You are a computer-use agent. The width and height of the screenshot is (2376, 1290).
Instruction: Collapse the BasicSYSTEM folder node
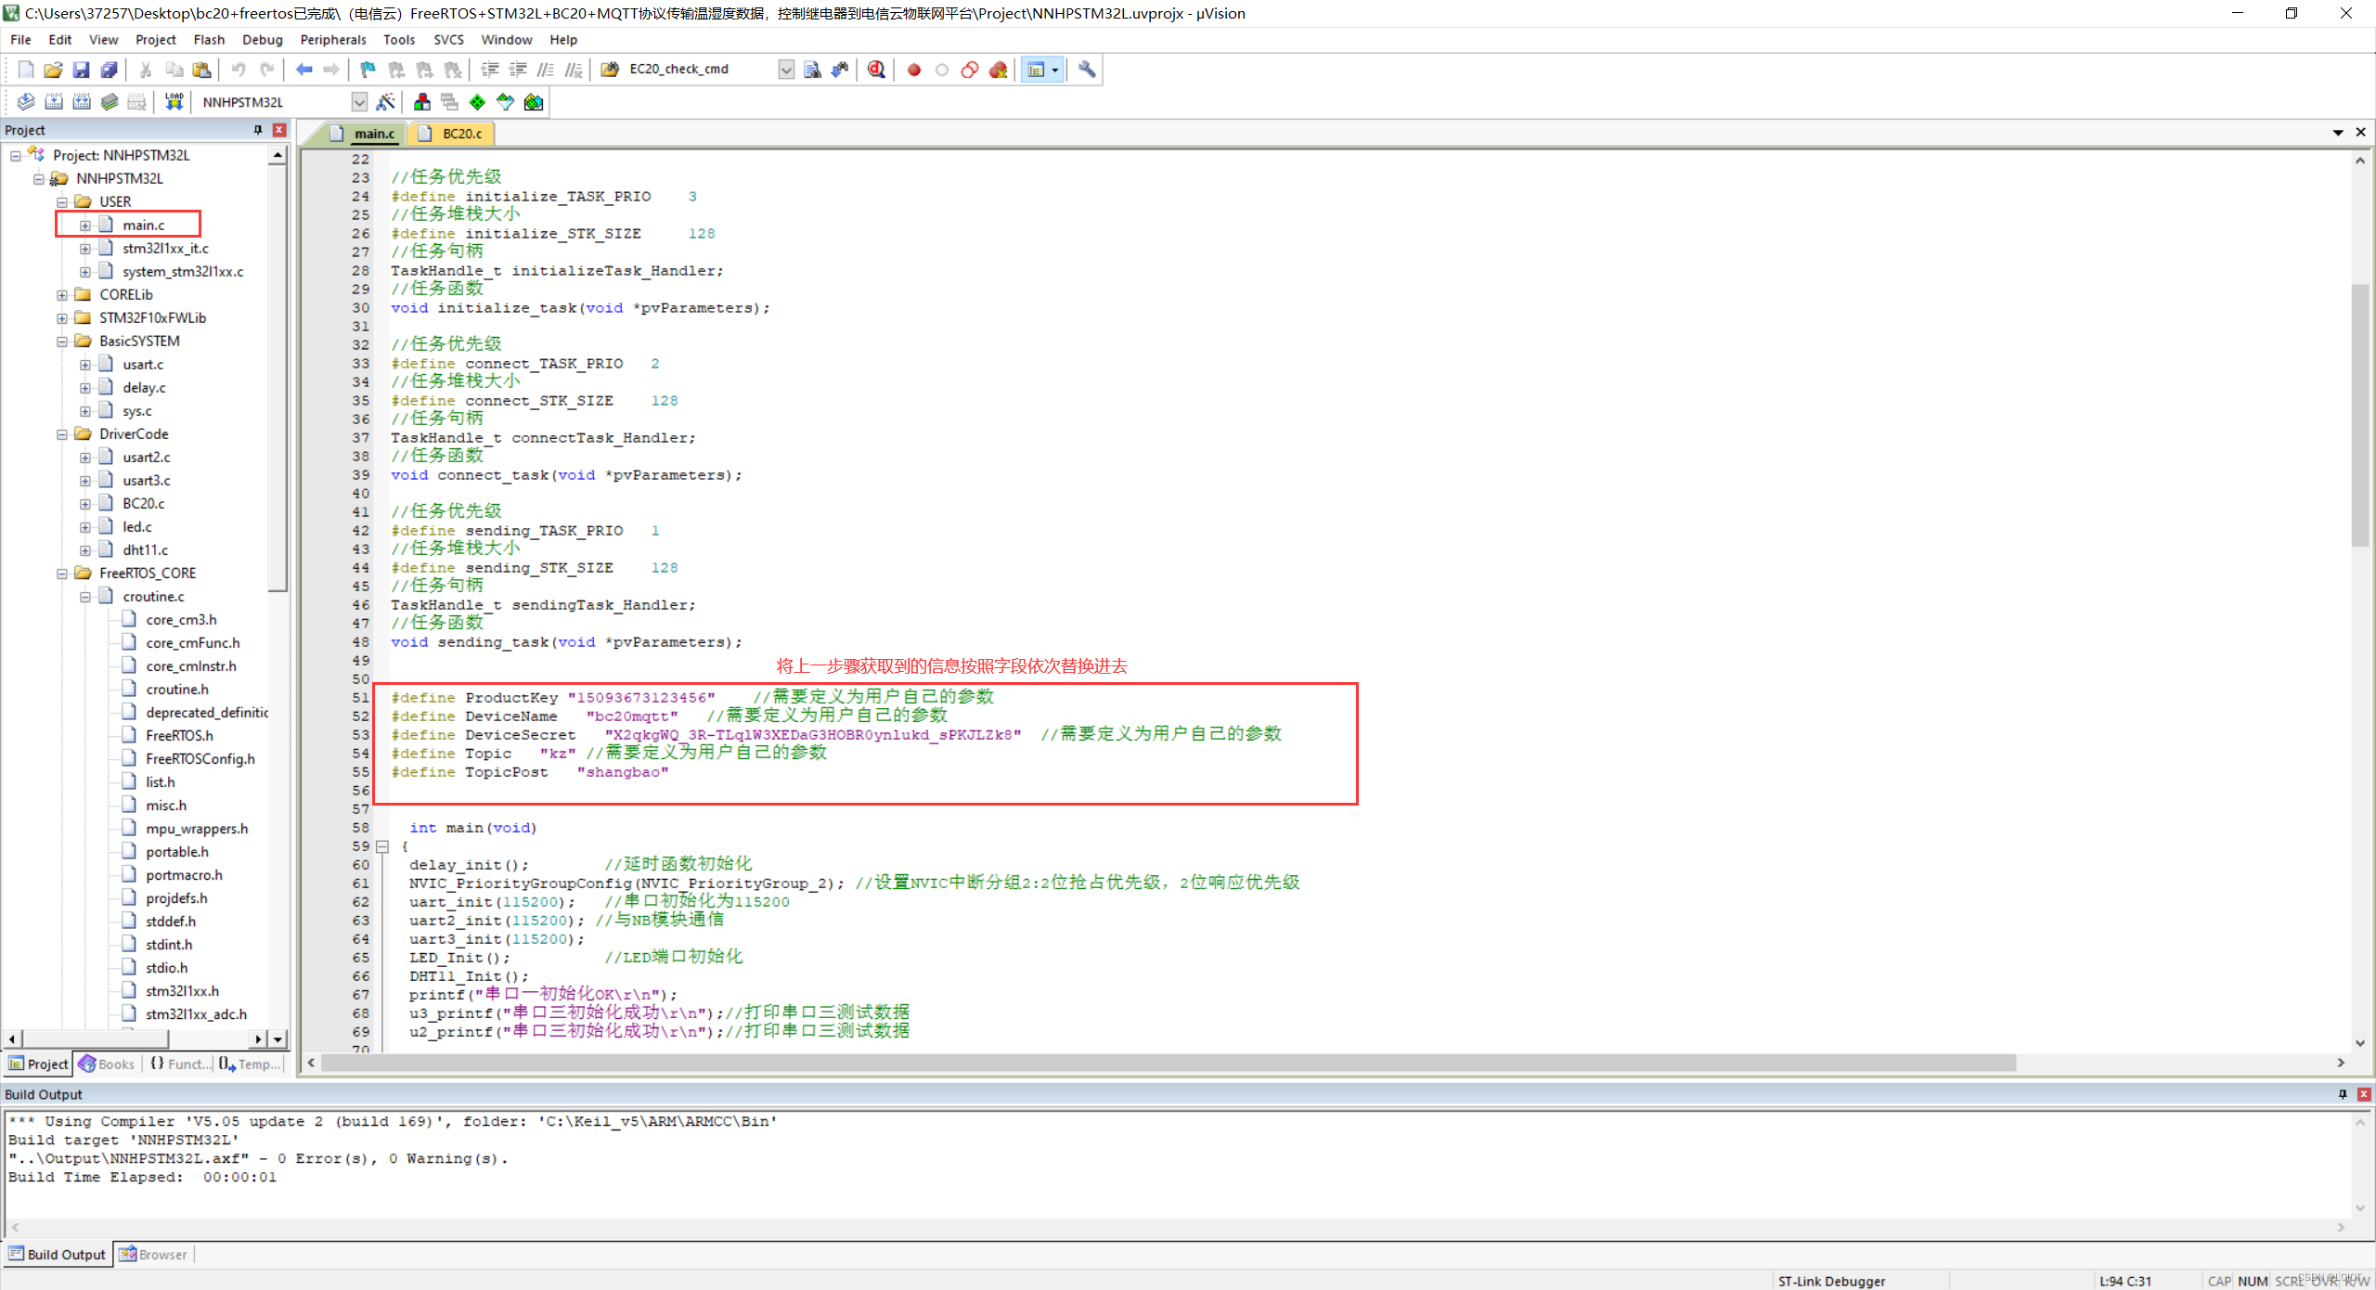point(62,342)
